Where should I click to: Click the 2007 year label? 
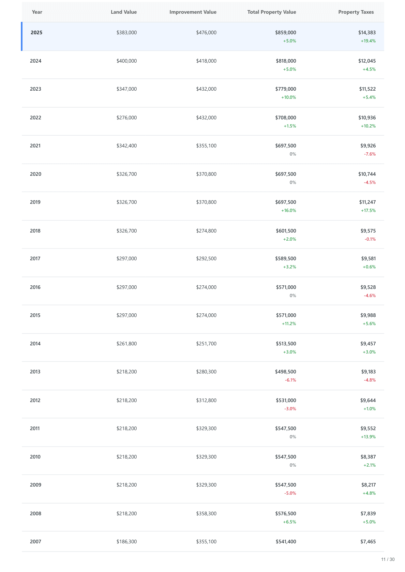click(x=36, y=542)
